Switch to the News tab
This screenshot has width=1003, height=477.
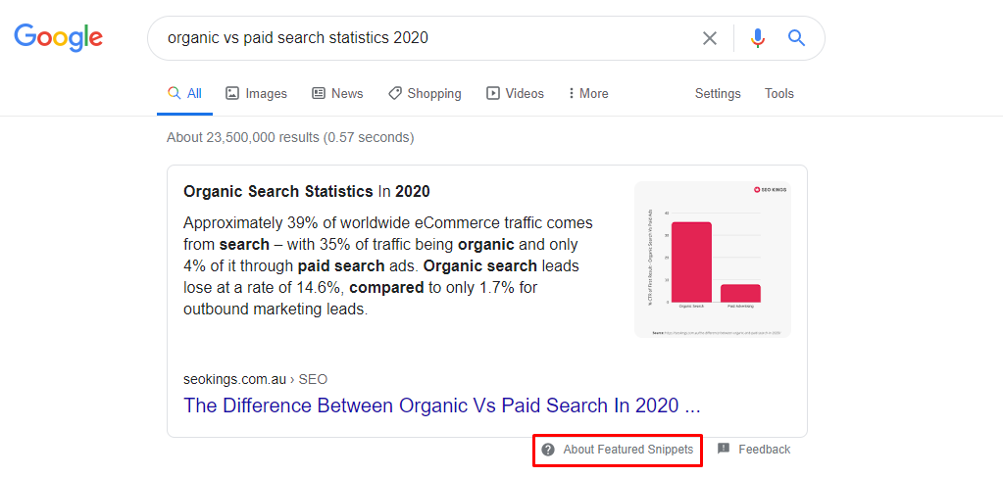(x=337, y=93)
